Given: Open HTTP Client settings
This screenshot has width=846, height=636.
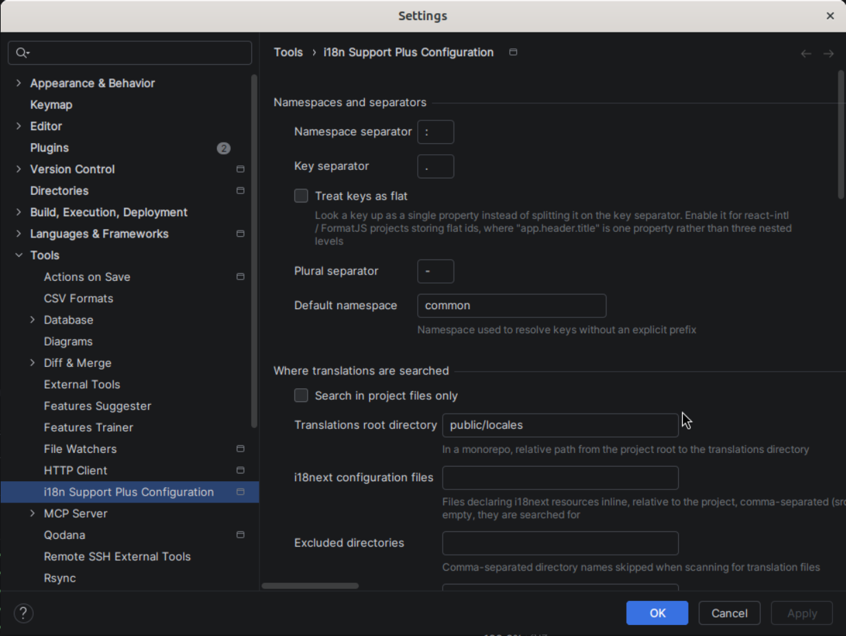Looking at the screenshot, I should coord(76,471).
